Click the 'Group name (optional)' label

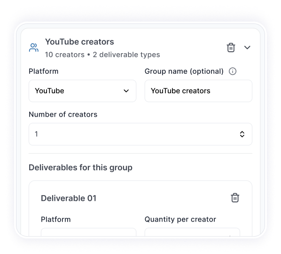tap(184, 71)
